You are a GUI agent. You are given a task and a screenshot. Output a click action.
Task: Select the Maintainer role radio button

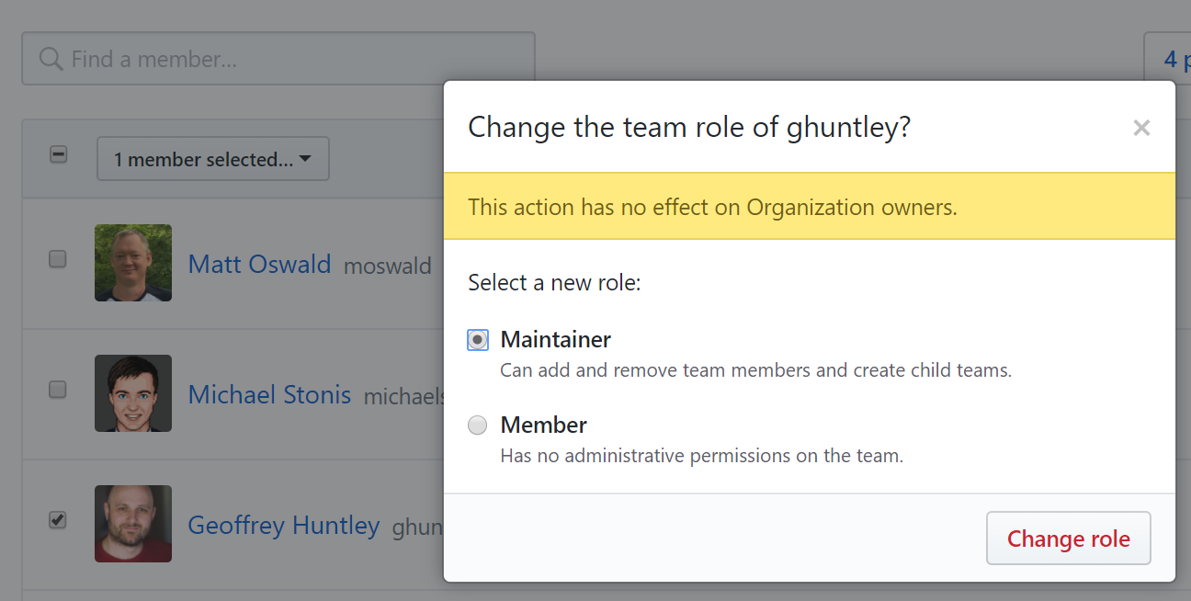[477, 339]
